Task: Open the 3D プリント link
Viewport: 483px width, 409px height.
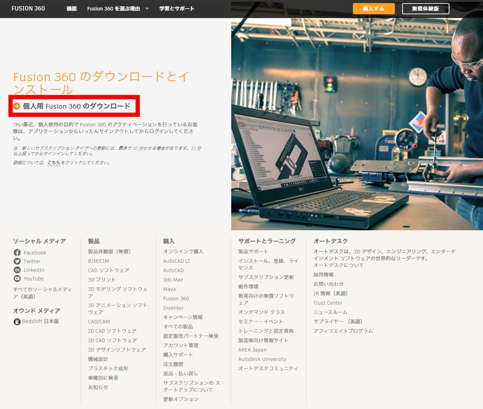Action: (x=102, y=280)
